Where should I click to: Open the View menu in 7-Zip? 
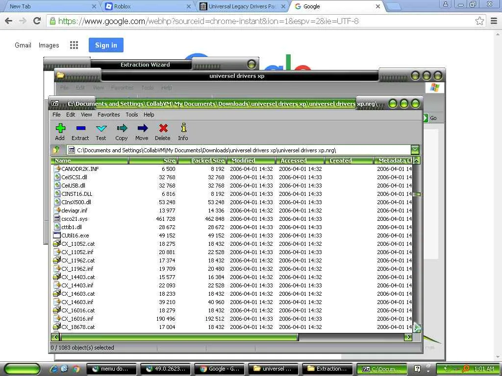[x=86, y=115]
